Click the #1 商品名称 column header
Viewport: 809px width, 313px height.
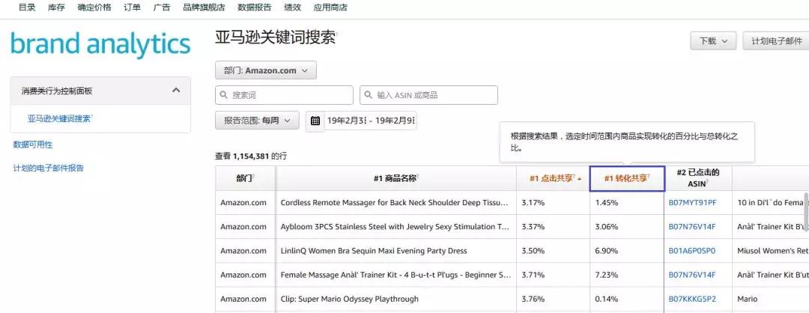(x=396, y=178)
